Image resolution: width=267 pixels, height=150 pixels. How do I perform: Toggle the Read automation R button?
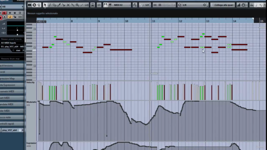pos(10,13)
